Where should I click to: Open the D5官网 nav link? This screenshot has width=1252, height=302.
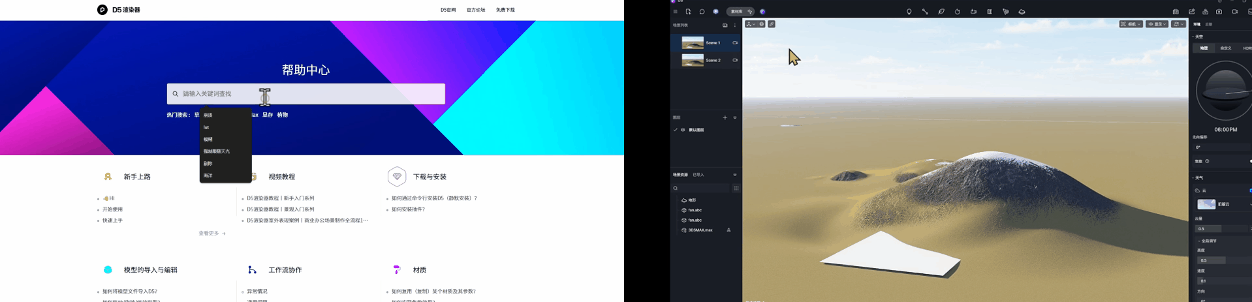(x=448, y=10)
